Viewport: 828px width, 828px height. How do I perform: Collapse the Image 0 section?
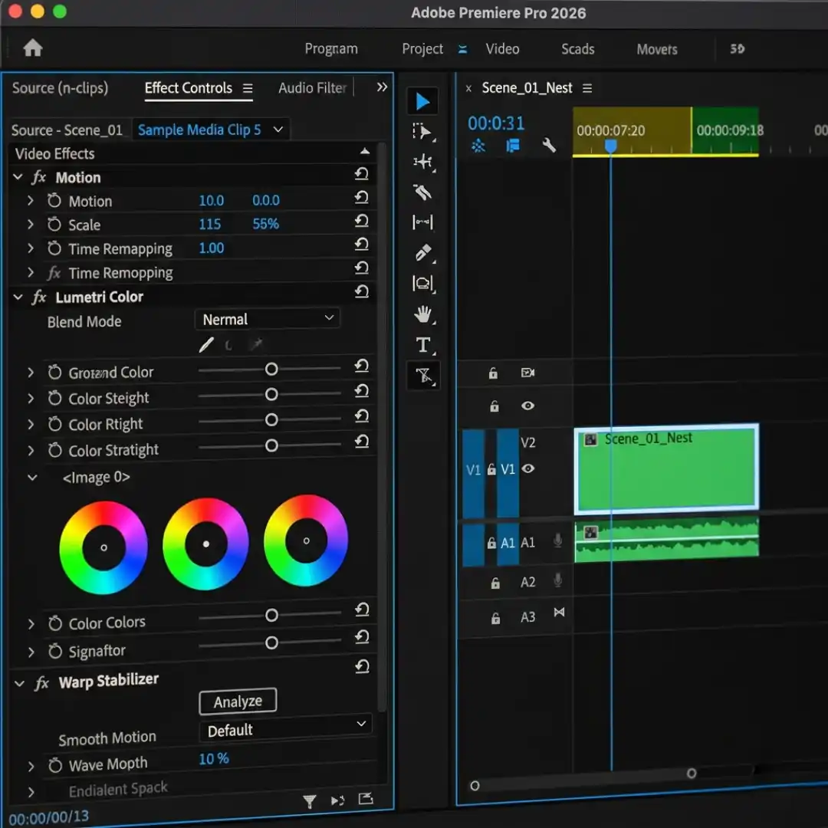tap(32, 478)
